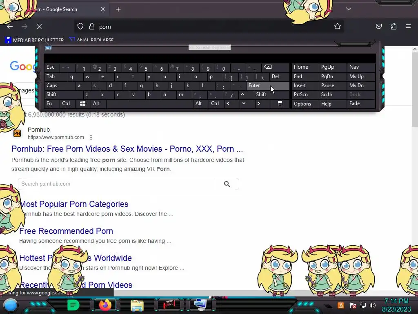Click the Esc key on the keyboard
Image resolution: width=418 pixels, height=314 pixels.
pos(52,67)
